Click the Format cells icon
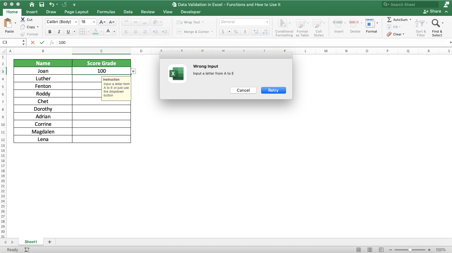Viewport: 452px width, 253px height. pos(370,23)
